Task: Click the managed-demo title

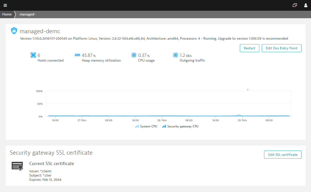Action: pyautogui.click(x=40, y=31)
